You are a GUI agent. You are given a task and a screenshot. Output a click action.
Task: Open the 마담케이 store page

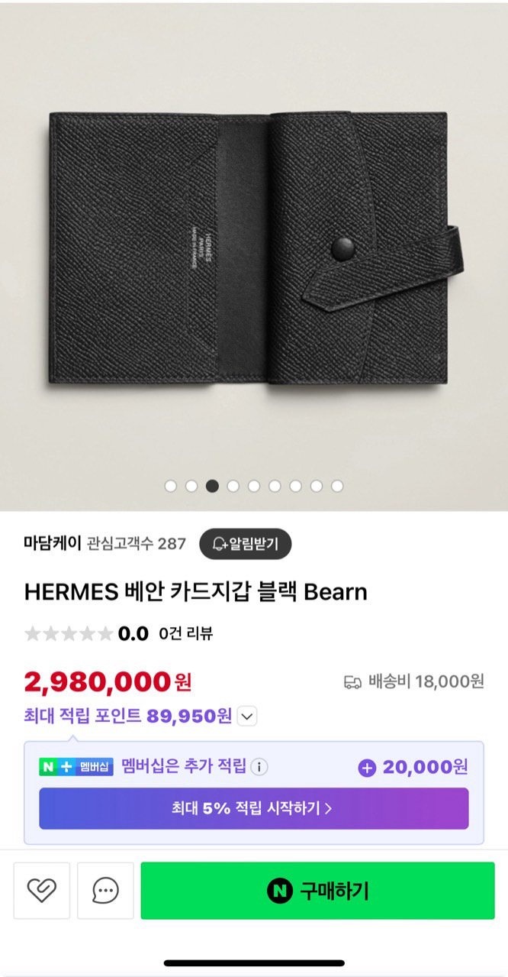click(x=53, y=543)
